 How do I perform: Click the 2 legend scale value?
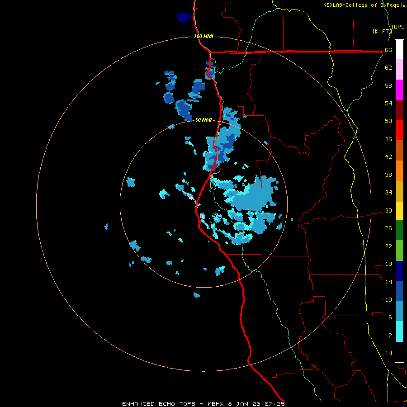click(390, 335)
